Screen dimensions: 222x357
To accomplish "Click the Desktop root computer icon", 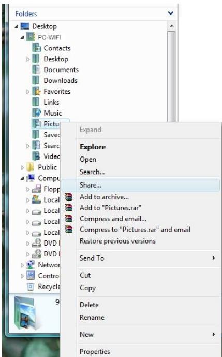I will tap(25, 26).
